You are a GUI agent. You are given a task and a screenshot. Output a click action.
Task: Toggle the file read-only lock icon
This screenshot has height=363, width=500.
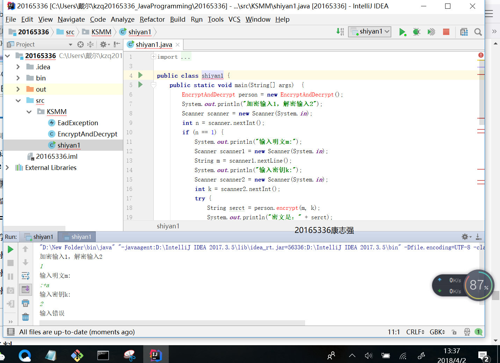click(x=454, y=332)
